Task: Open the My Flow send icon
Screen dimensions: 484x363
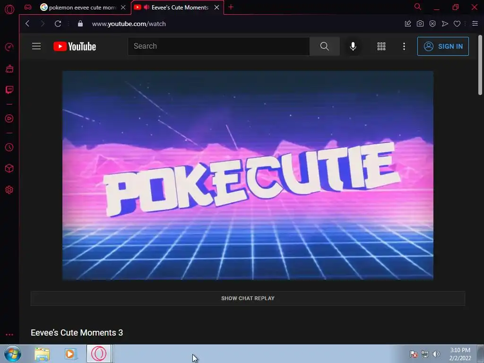Action: [x=445, y=24]
